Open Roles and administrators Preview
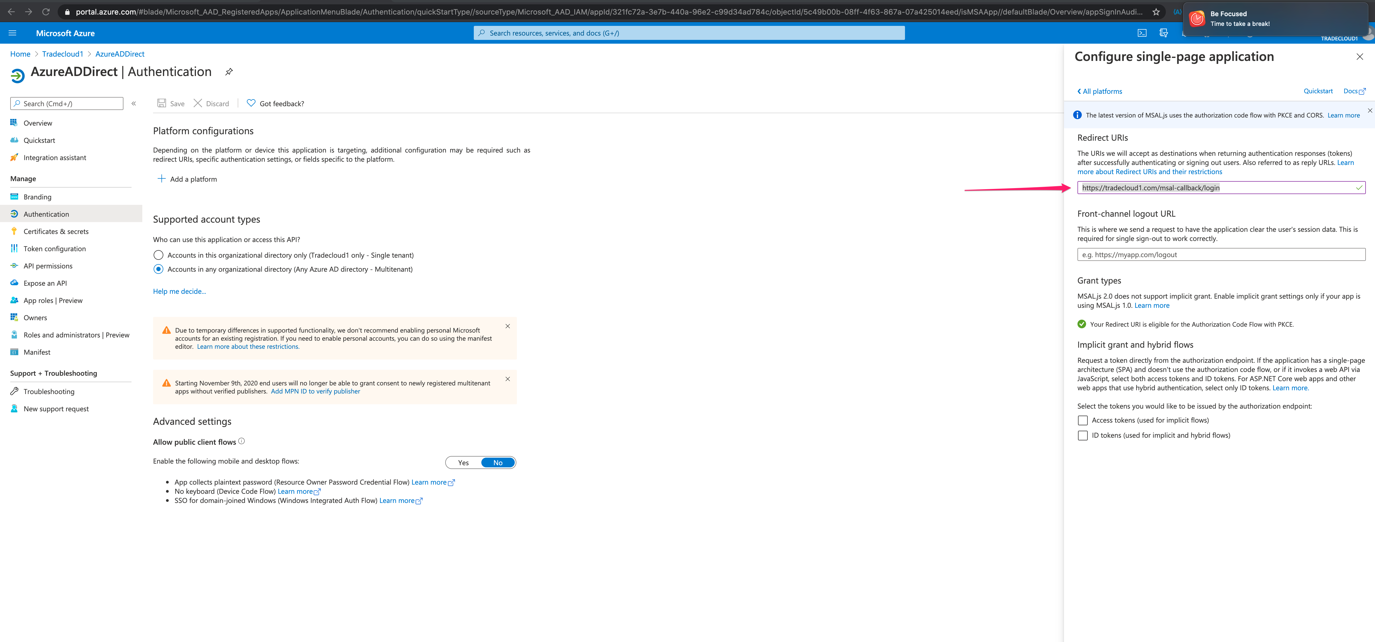Viewport: 1375px width, 642px height. pyautogui.click(x=76, y=334)
